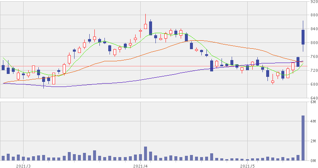Click the 2021/4 date label
This screenshot has height=168, width=318.
pyautogui.click(x=139, y=165)
